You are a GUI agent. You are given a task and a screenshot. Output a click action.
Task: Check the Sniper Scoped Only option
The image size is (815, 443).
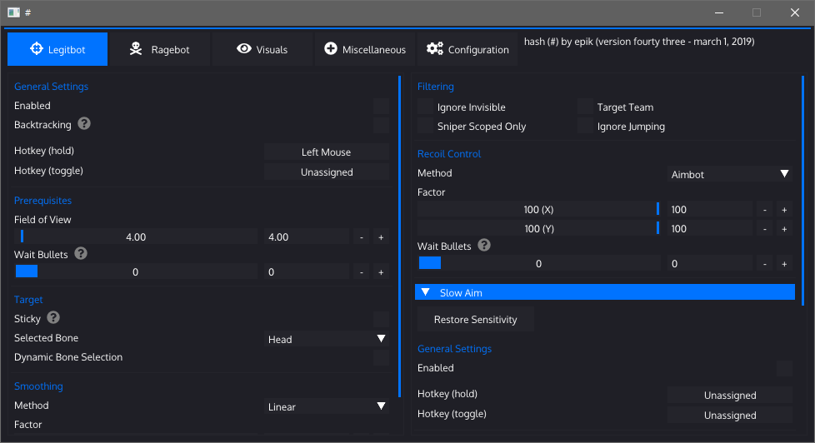coord(426,127)
